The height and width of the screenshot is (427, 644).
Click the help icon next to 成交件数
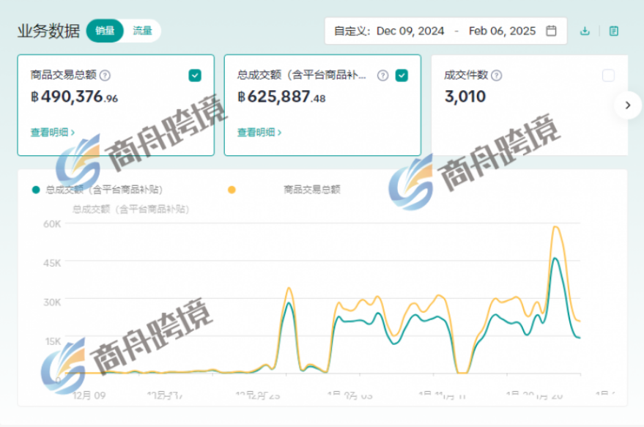(497, 75)
